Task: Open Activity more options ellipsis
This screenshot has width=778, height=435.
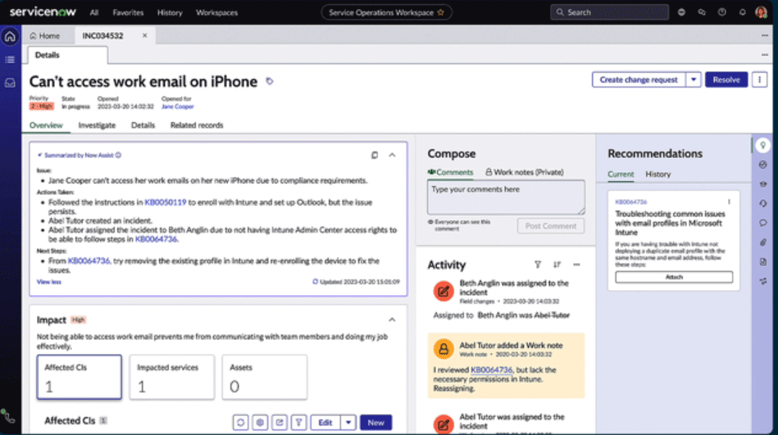Action: pyautogui.click(x=576, y=265)
